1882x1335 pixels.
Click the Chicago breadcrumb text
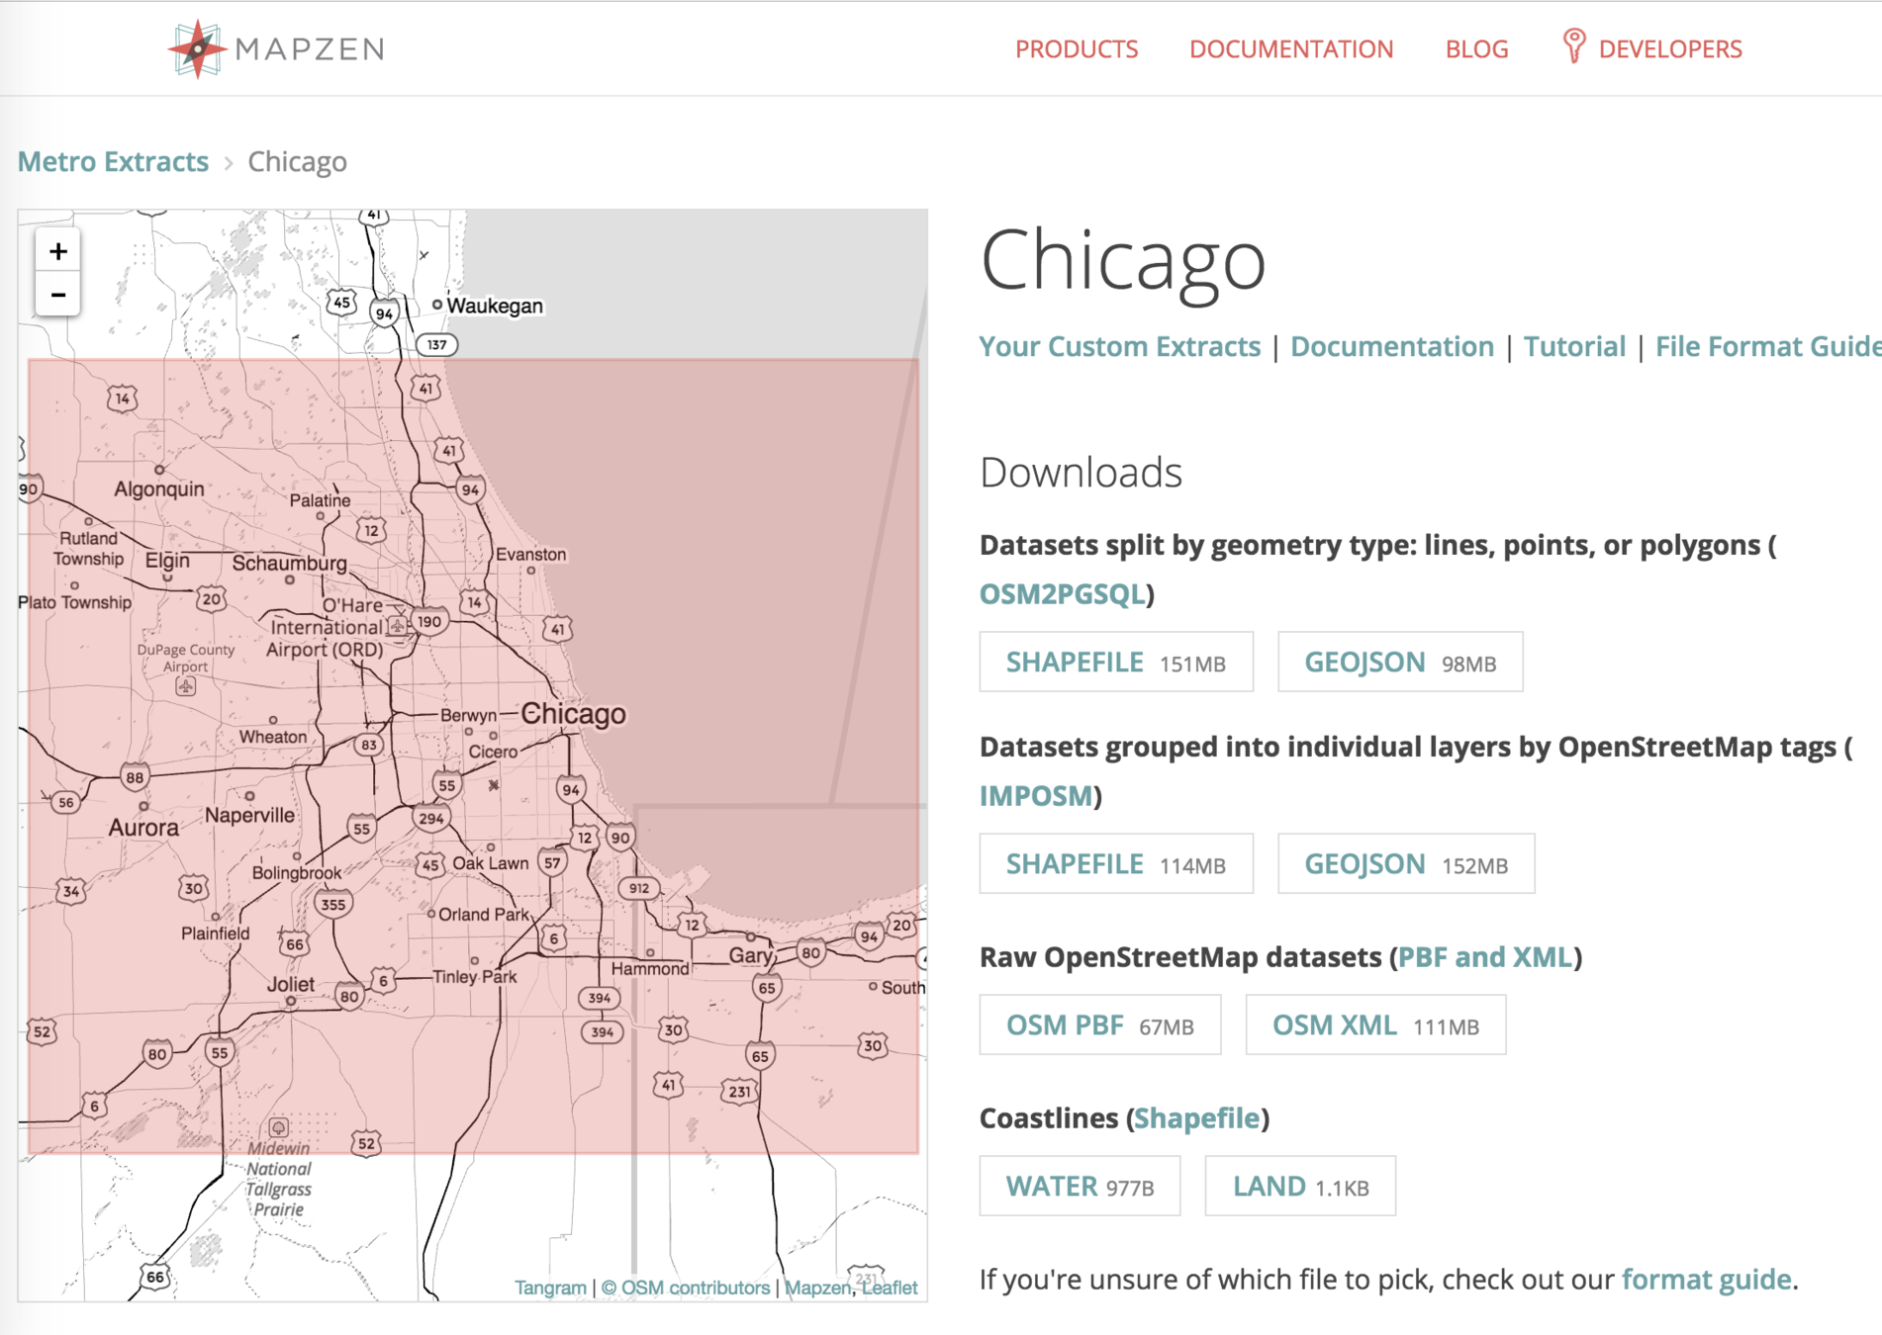point(297,161)
